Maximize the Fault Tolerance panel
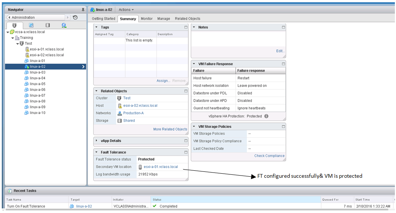Image resolution: width=396 pixels, height=213 pixels. pos(186,153)
